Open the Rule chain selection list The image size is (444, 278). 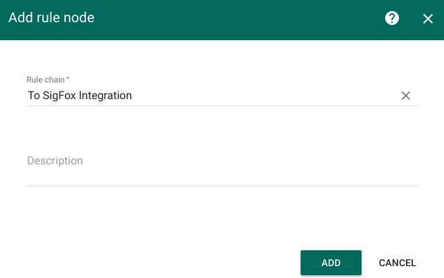click(x=213, y=96)
